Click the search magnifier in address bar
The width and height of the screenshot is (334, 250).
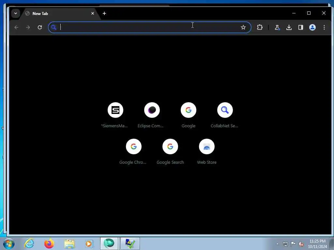pyautogui.click(x=54, y=27)
